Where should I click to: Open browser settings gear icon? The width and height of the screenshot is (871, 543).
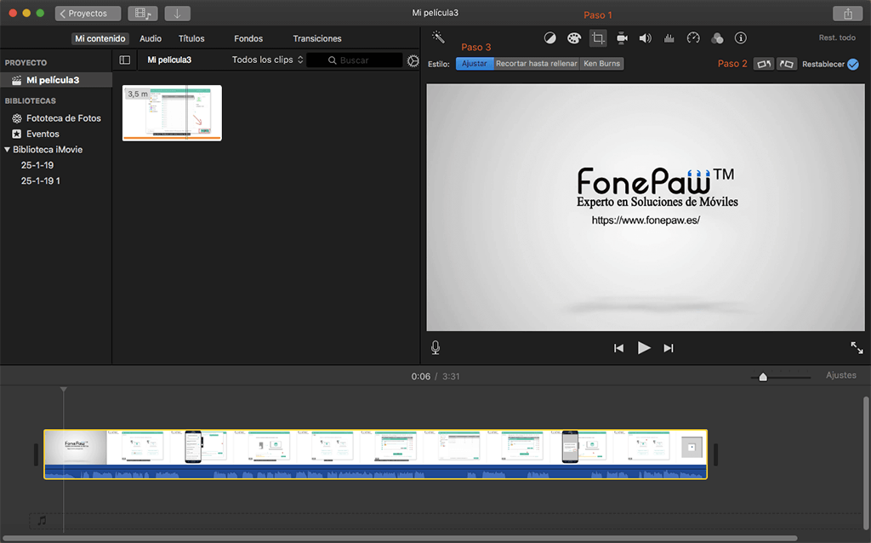click(413, 60)
